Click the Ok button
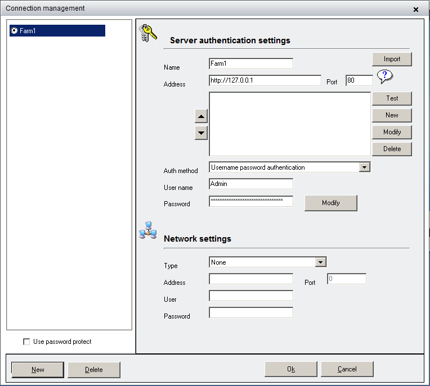 tap(290, 369)
